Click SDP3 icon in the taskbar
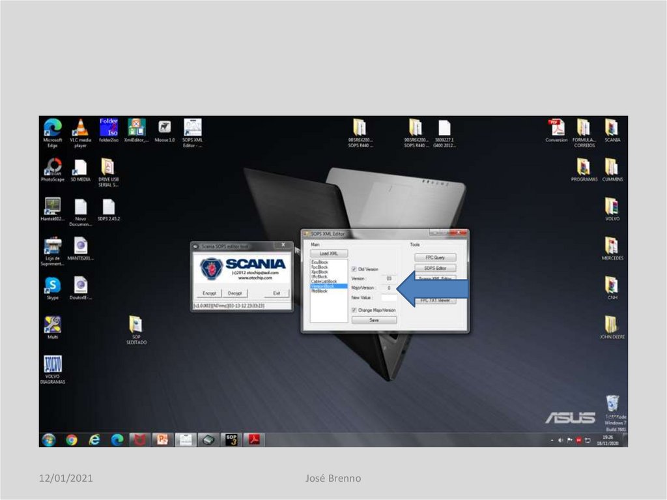 pyautogui.click(x=231, y=439)
